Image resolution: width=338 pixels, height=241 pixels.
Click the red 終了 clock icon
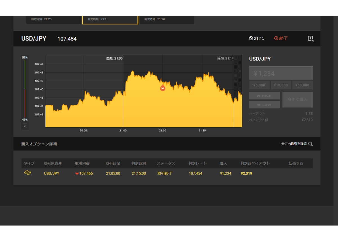276,38
